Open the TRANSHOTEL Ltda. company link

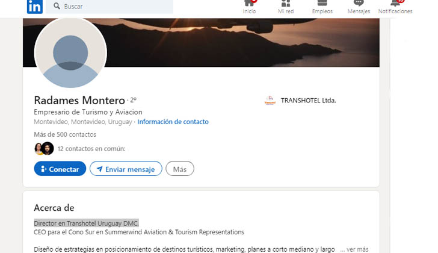[308, 101]
